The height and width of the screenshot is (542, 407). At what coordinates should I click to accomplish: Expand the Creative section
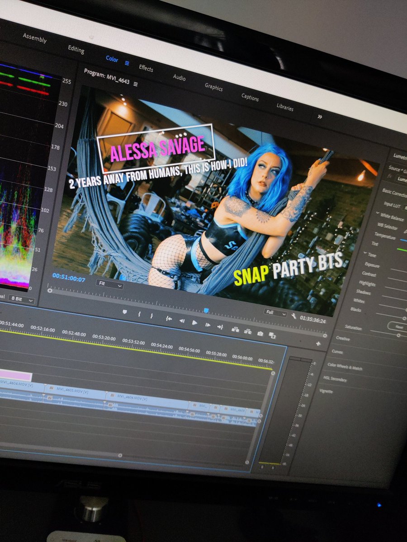click(x=343, y=338)
